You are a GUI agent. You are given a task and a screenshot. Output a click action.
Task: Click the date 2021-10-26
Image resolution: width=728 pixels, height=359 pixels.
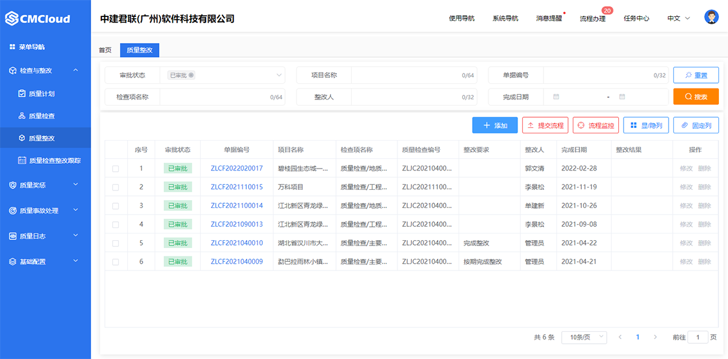579,206
